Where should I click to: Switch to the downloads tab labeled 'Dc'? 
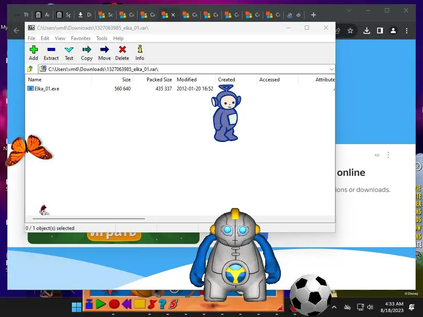(x=85, y=15)
